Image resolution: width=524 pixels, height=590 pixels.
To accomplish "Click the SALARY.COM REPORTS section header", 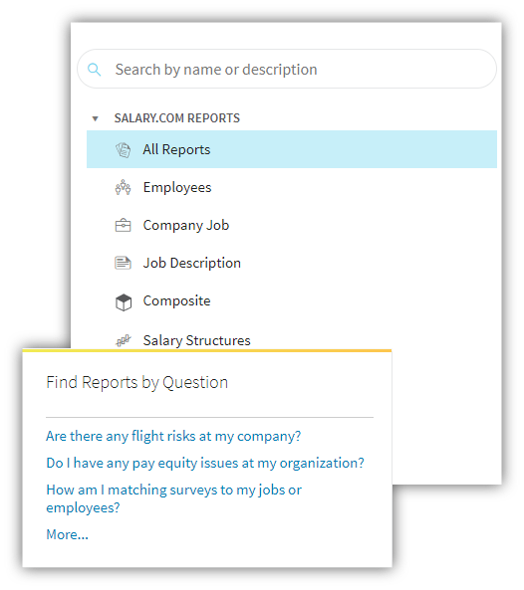I will tap(177, 118).
